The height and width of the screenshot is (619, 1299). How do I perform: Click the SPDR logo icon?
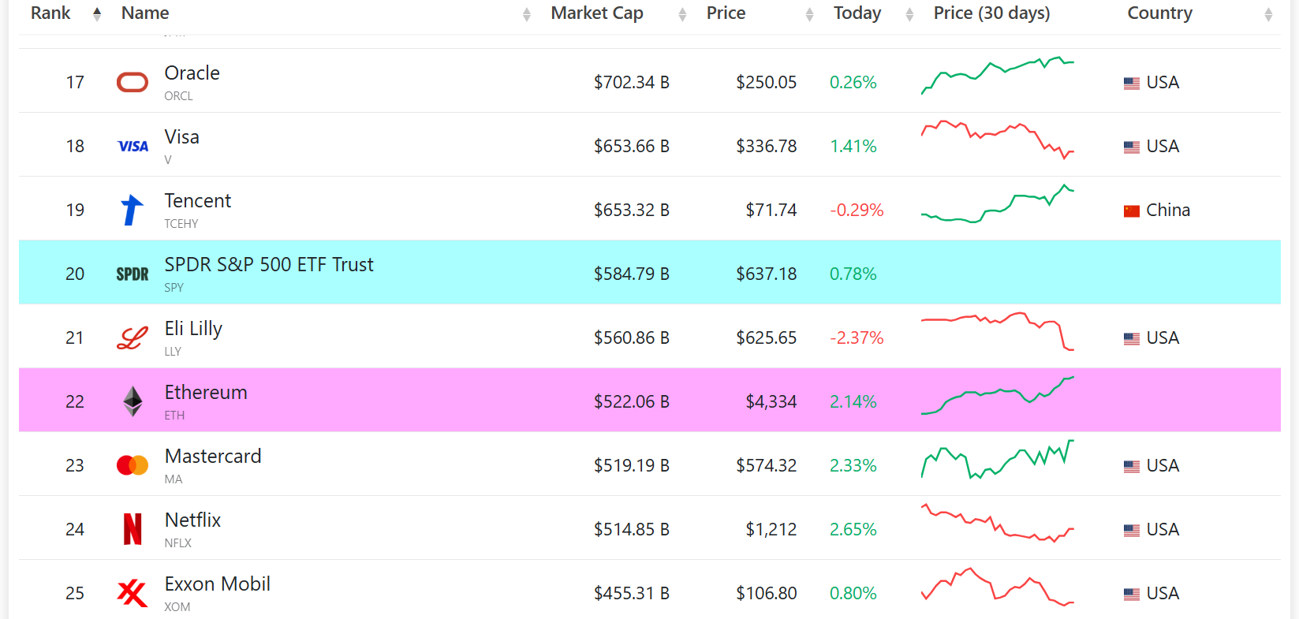point(133,274)
